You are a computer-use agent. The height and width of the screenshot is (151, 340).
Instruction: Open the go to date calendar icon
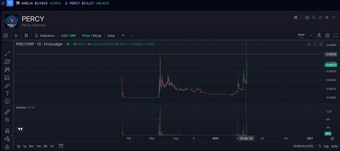(61, 146)
